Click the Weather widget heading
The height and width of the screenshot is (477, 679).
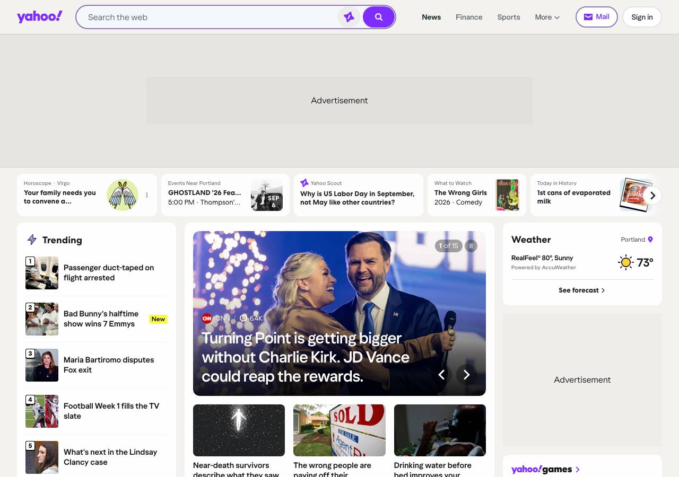tap(531, 240)
